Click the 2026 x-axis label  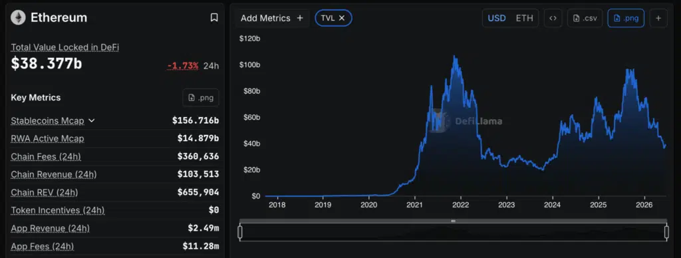point(644,205)
